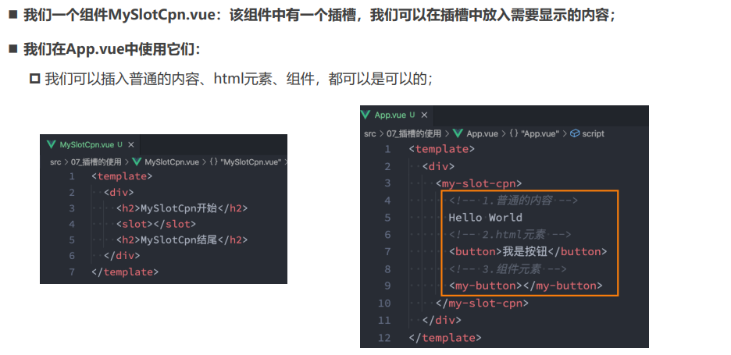731x355 pixels.
Task: Click the 2.html元素 comment line
Action: tap(509, 235)
